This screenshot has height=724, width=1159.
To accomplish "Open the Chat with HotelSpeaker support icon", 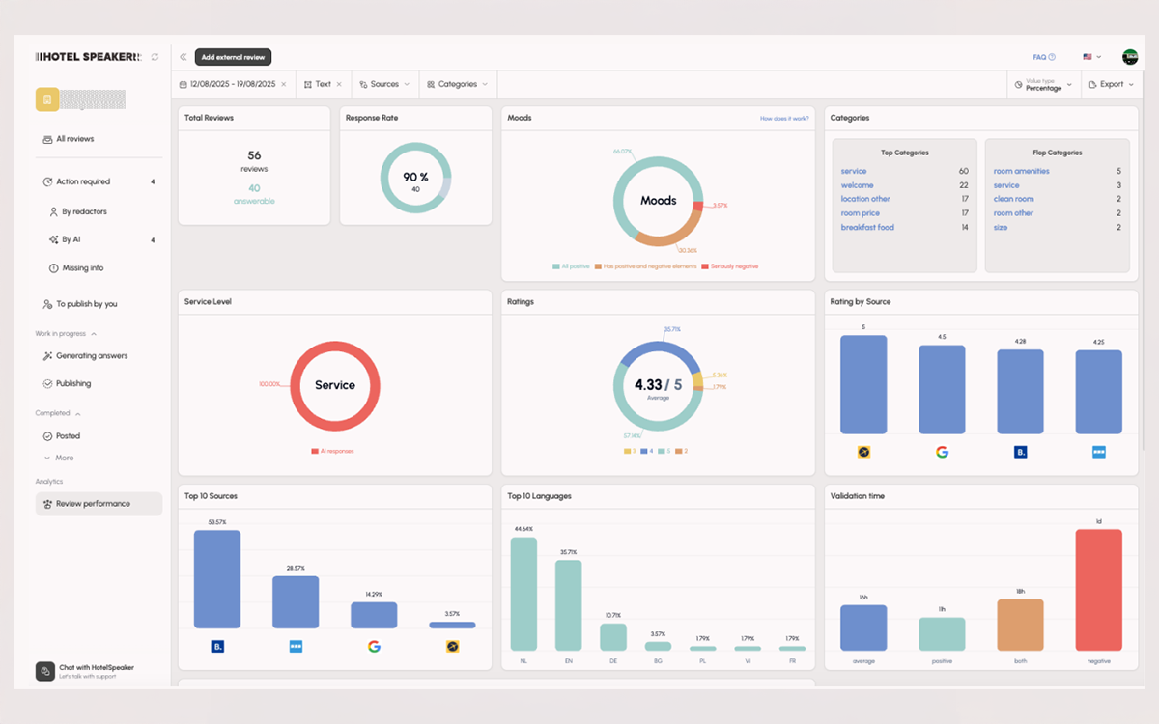I will pos(44,671).
